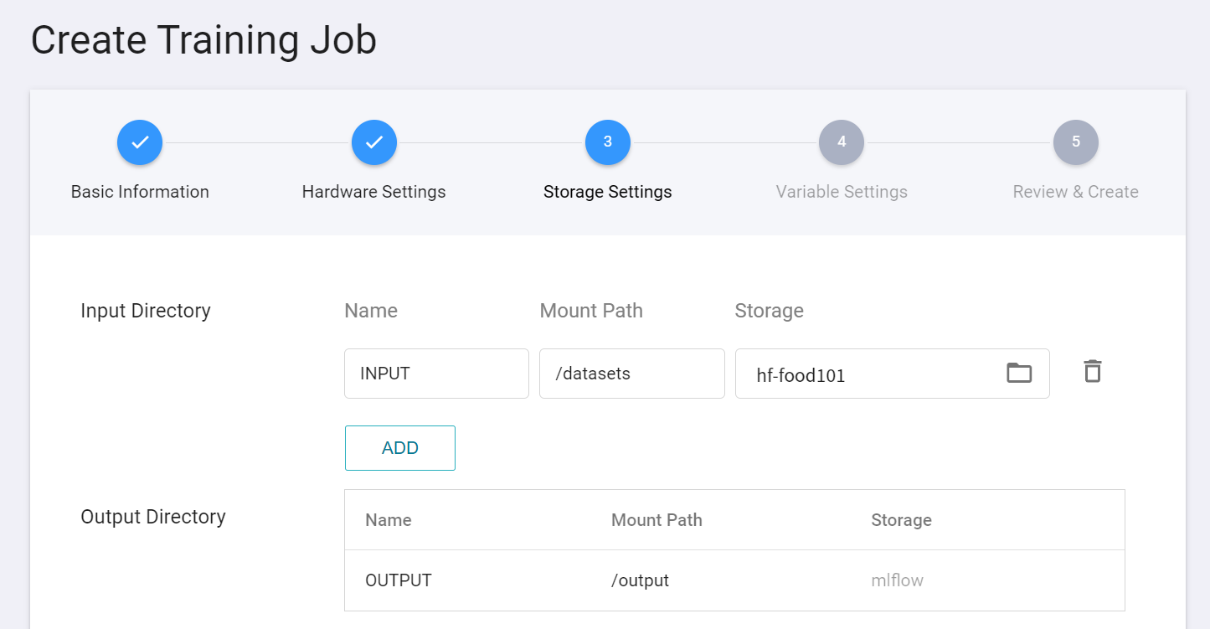Screen dimensions: 1210x629
Task: Open the storage browser folder icon
Action: click(x=1018, y=374)
